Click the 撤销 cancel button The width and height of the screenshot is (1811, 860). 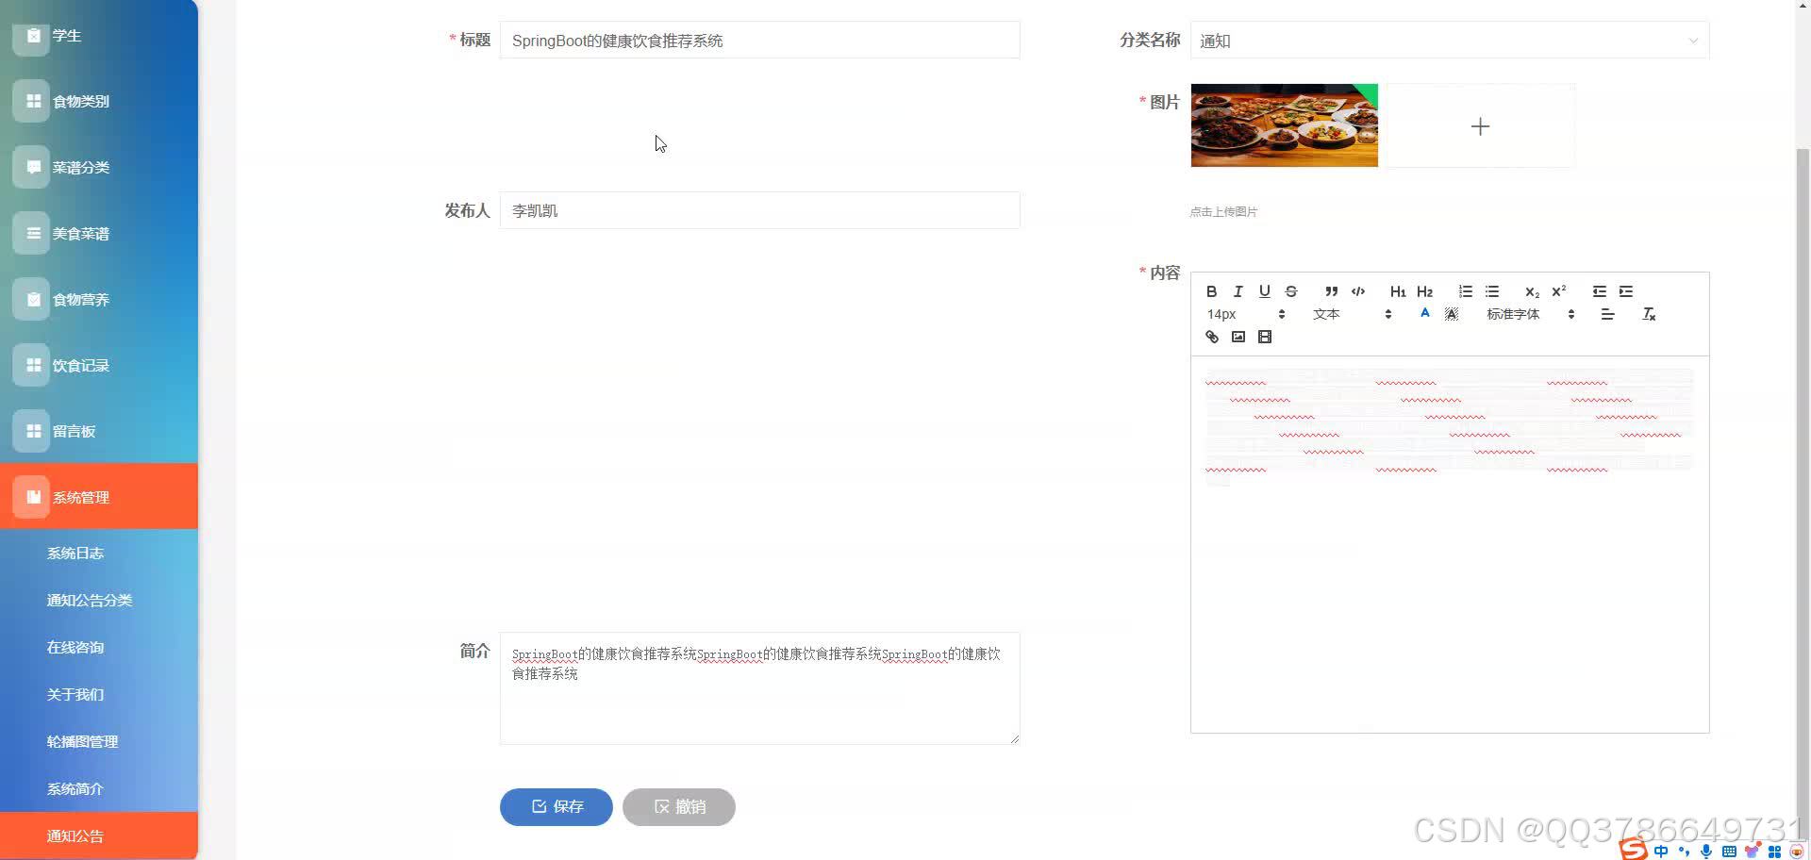tap(679, 807)
